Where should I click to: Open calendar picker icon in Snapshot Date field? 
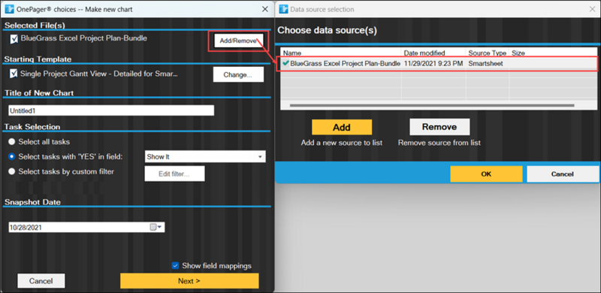click(153, 227)
